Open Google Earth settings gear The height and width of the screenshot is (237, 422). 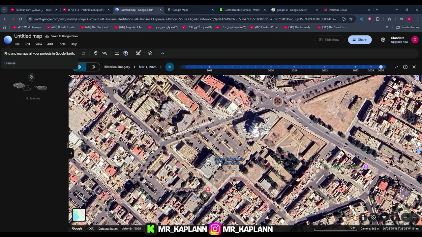pyautogui.click(x=383, y=39)
